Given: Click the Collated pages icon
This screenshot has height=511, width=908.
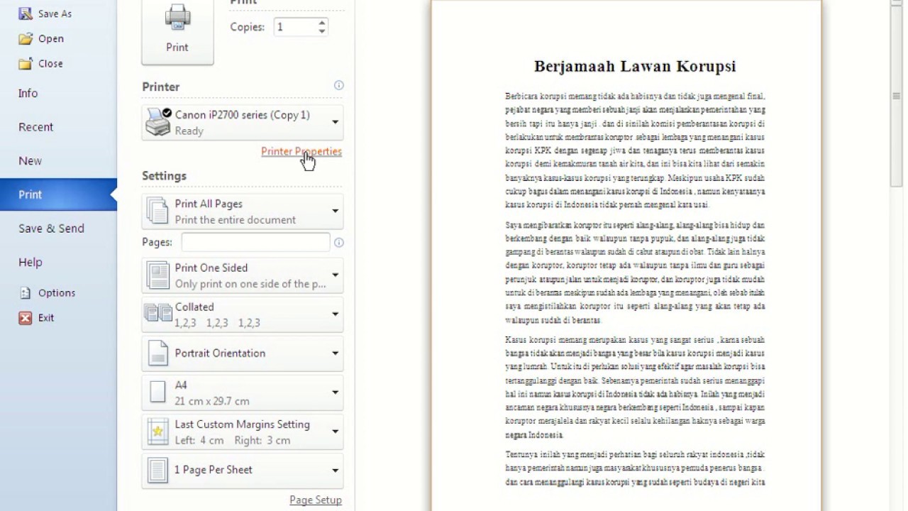Looking at the screenshot, I should point(157,313).
